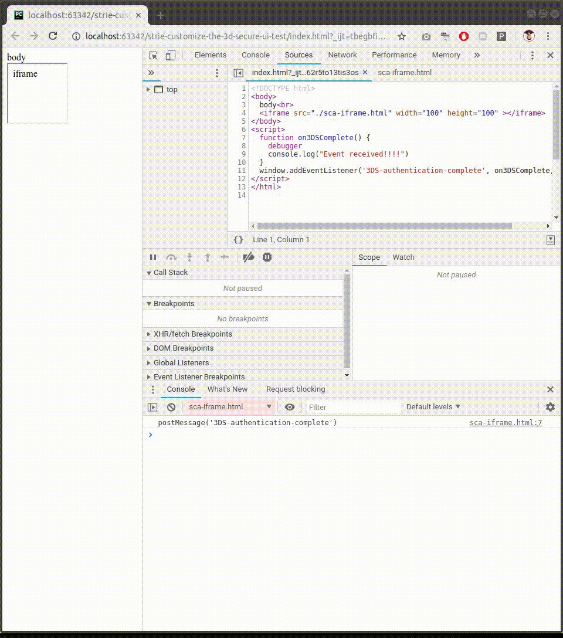Click the Step over button

coord(171,257)
